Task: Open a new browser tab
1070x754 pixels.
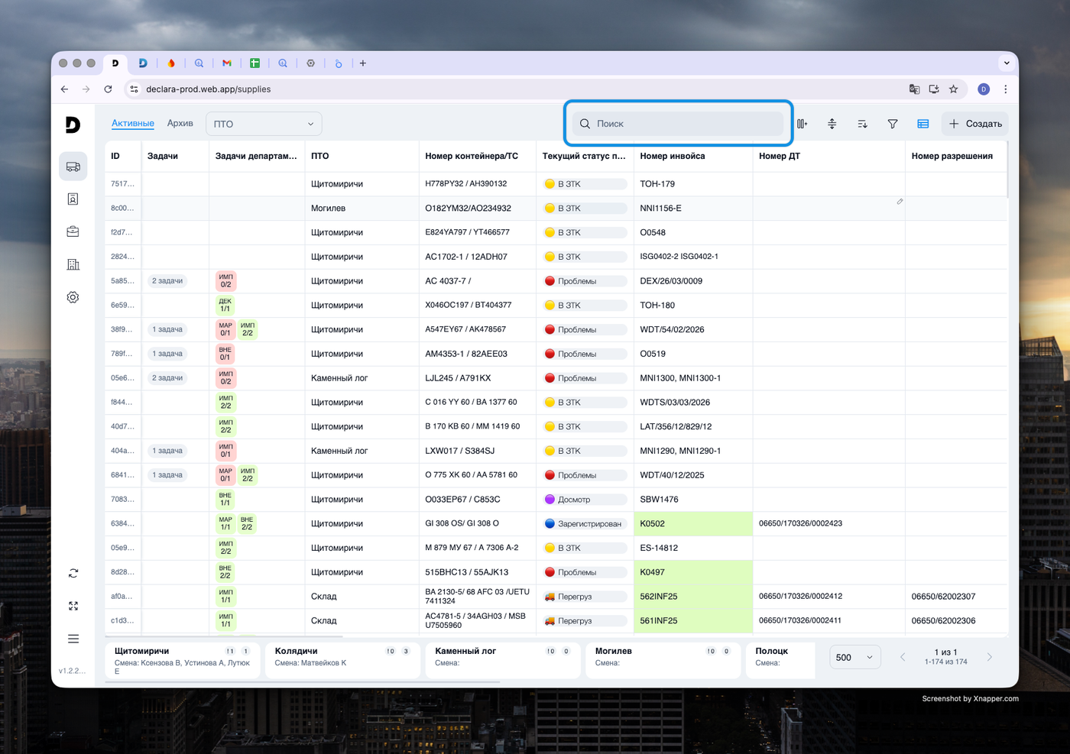Action: (x=363, y=63)
